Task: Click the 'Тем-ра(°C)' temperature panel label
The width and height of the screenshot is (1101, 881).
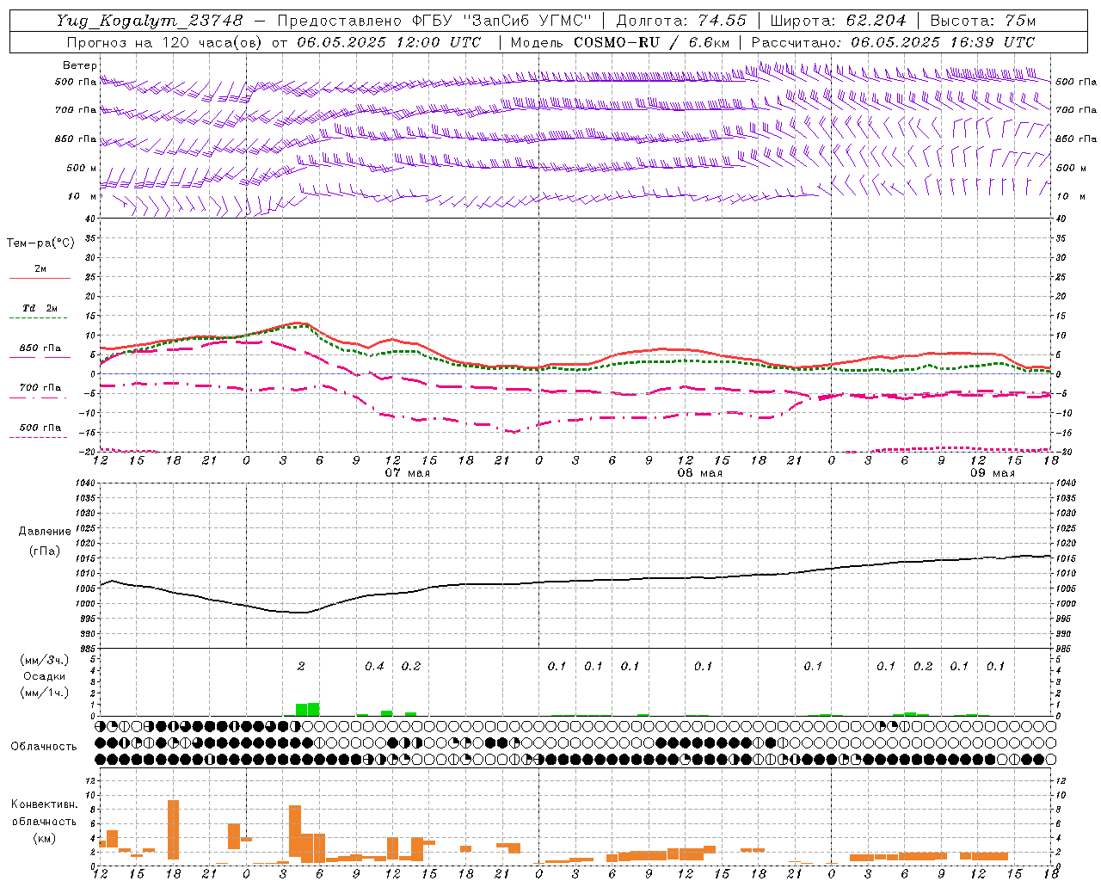Action: point(40,243)
